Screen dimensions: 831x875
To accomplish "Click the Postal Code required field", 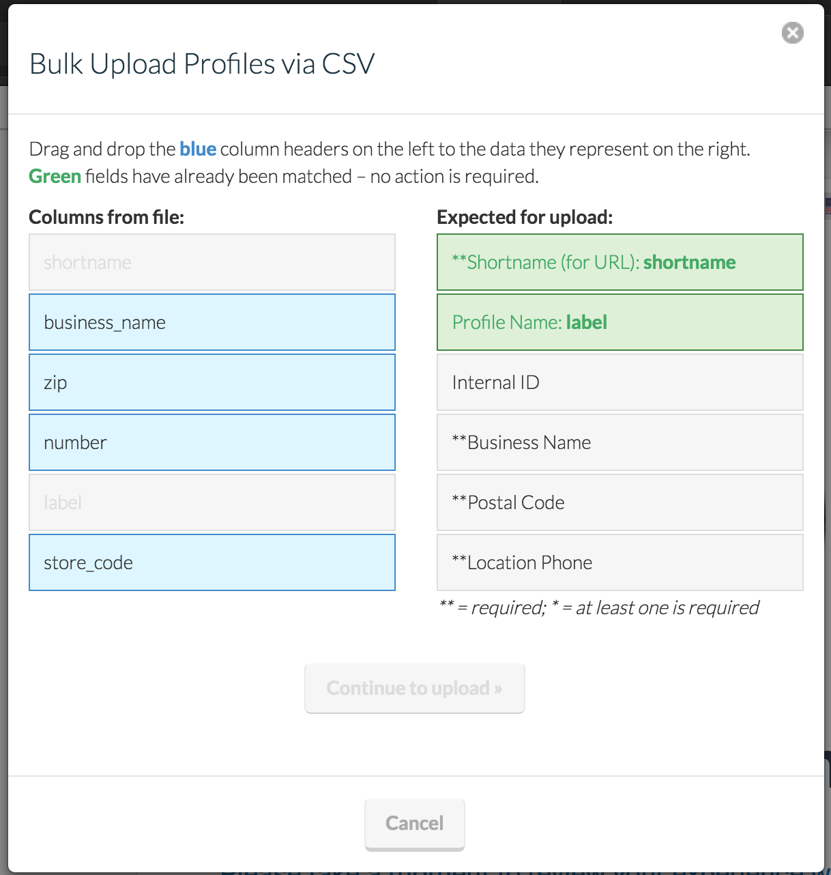I will point(619,502).
